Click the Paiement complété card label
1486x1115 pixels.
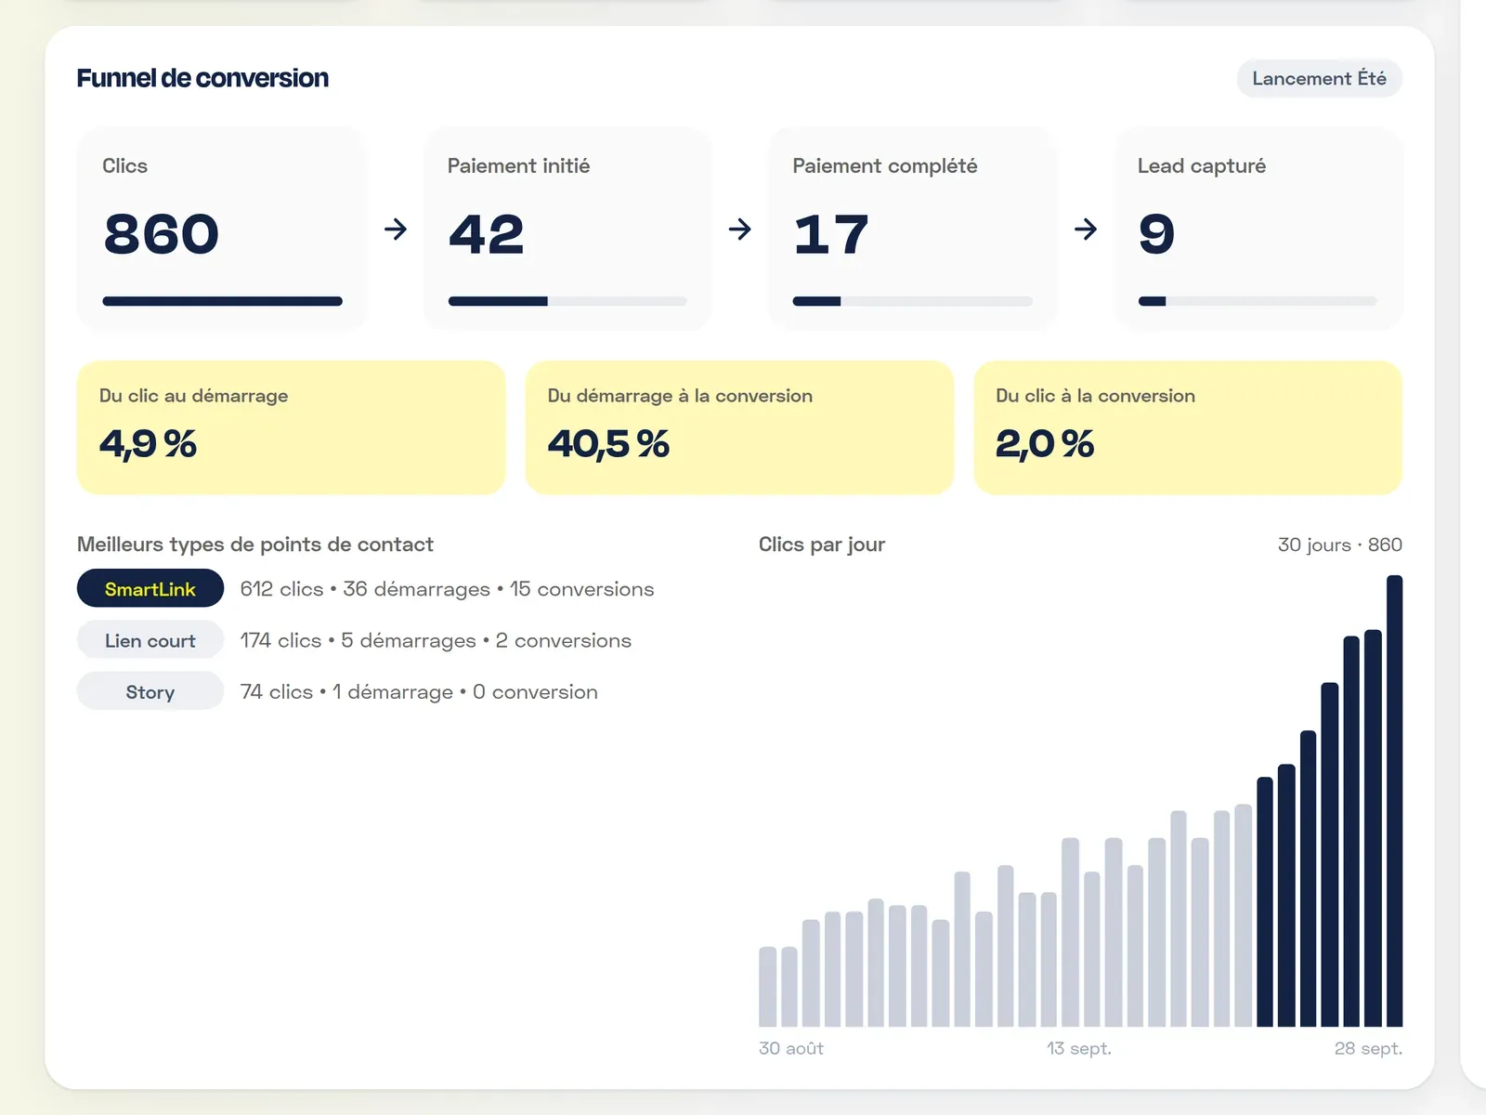click(x=885, y=166)
